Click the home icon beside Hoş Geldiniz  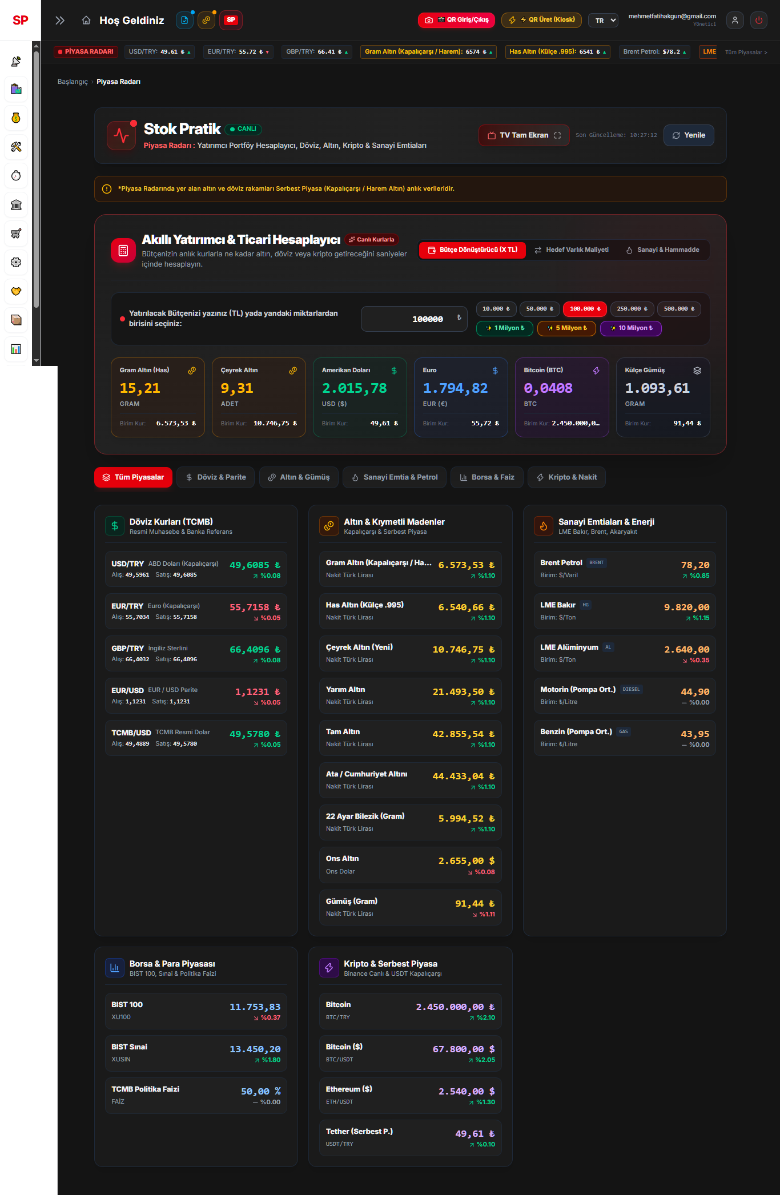click(x=86, y=21)
